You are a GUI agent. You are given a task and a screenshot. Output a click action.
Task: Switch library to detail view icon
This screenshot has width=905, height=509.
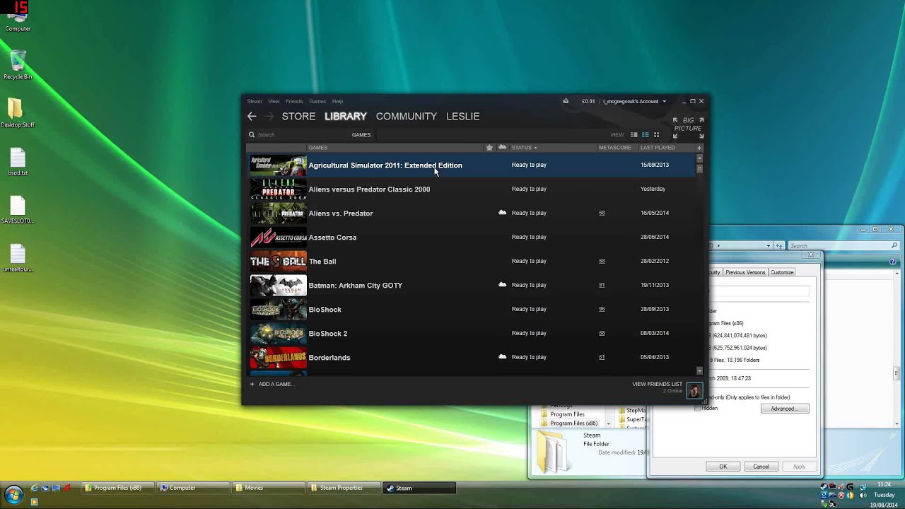pyautogui.click(x=634, y=135)
